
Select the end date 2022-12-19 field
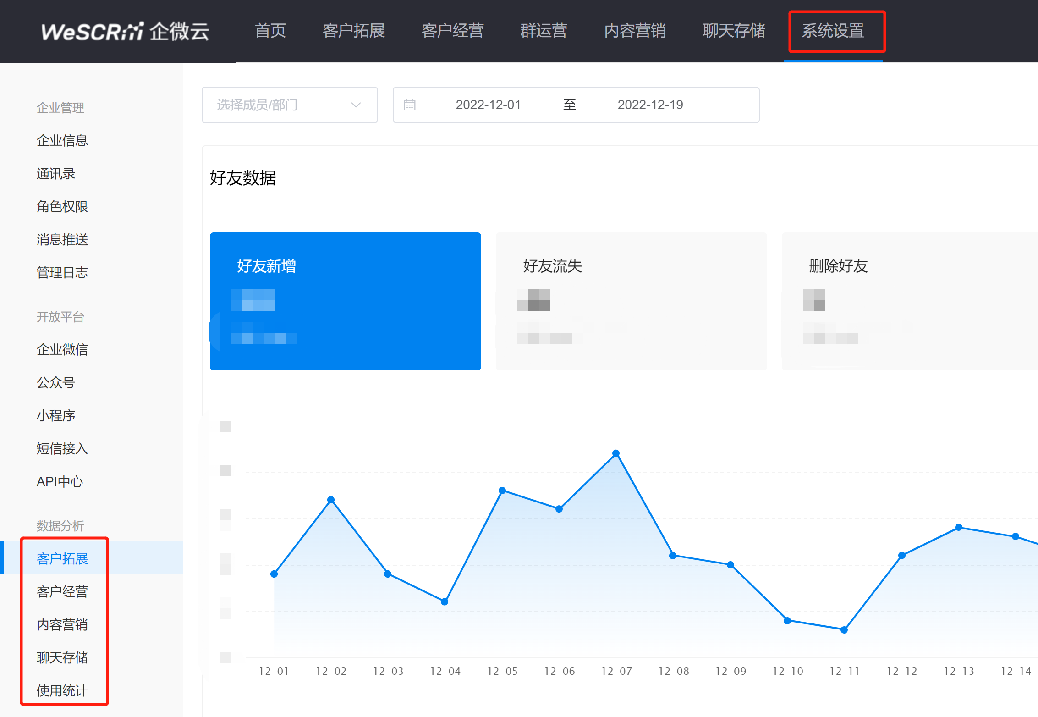(650, 105)
